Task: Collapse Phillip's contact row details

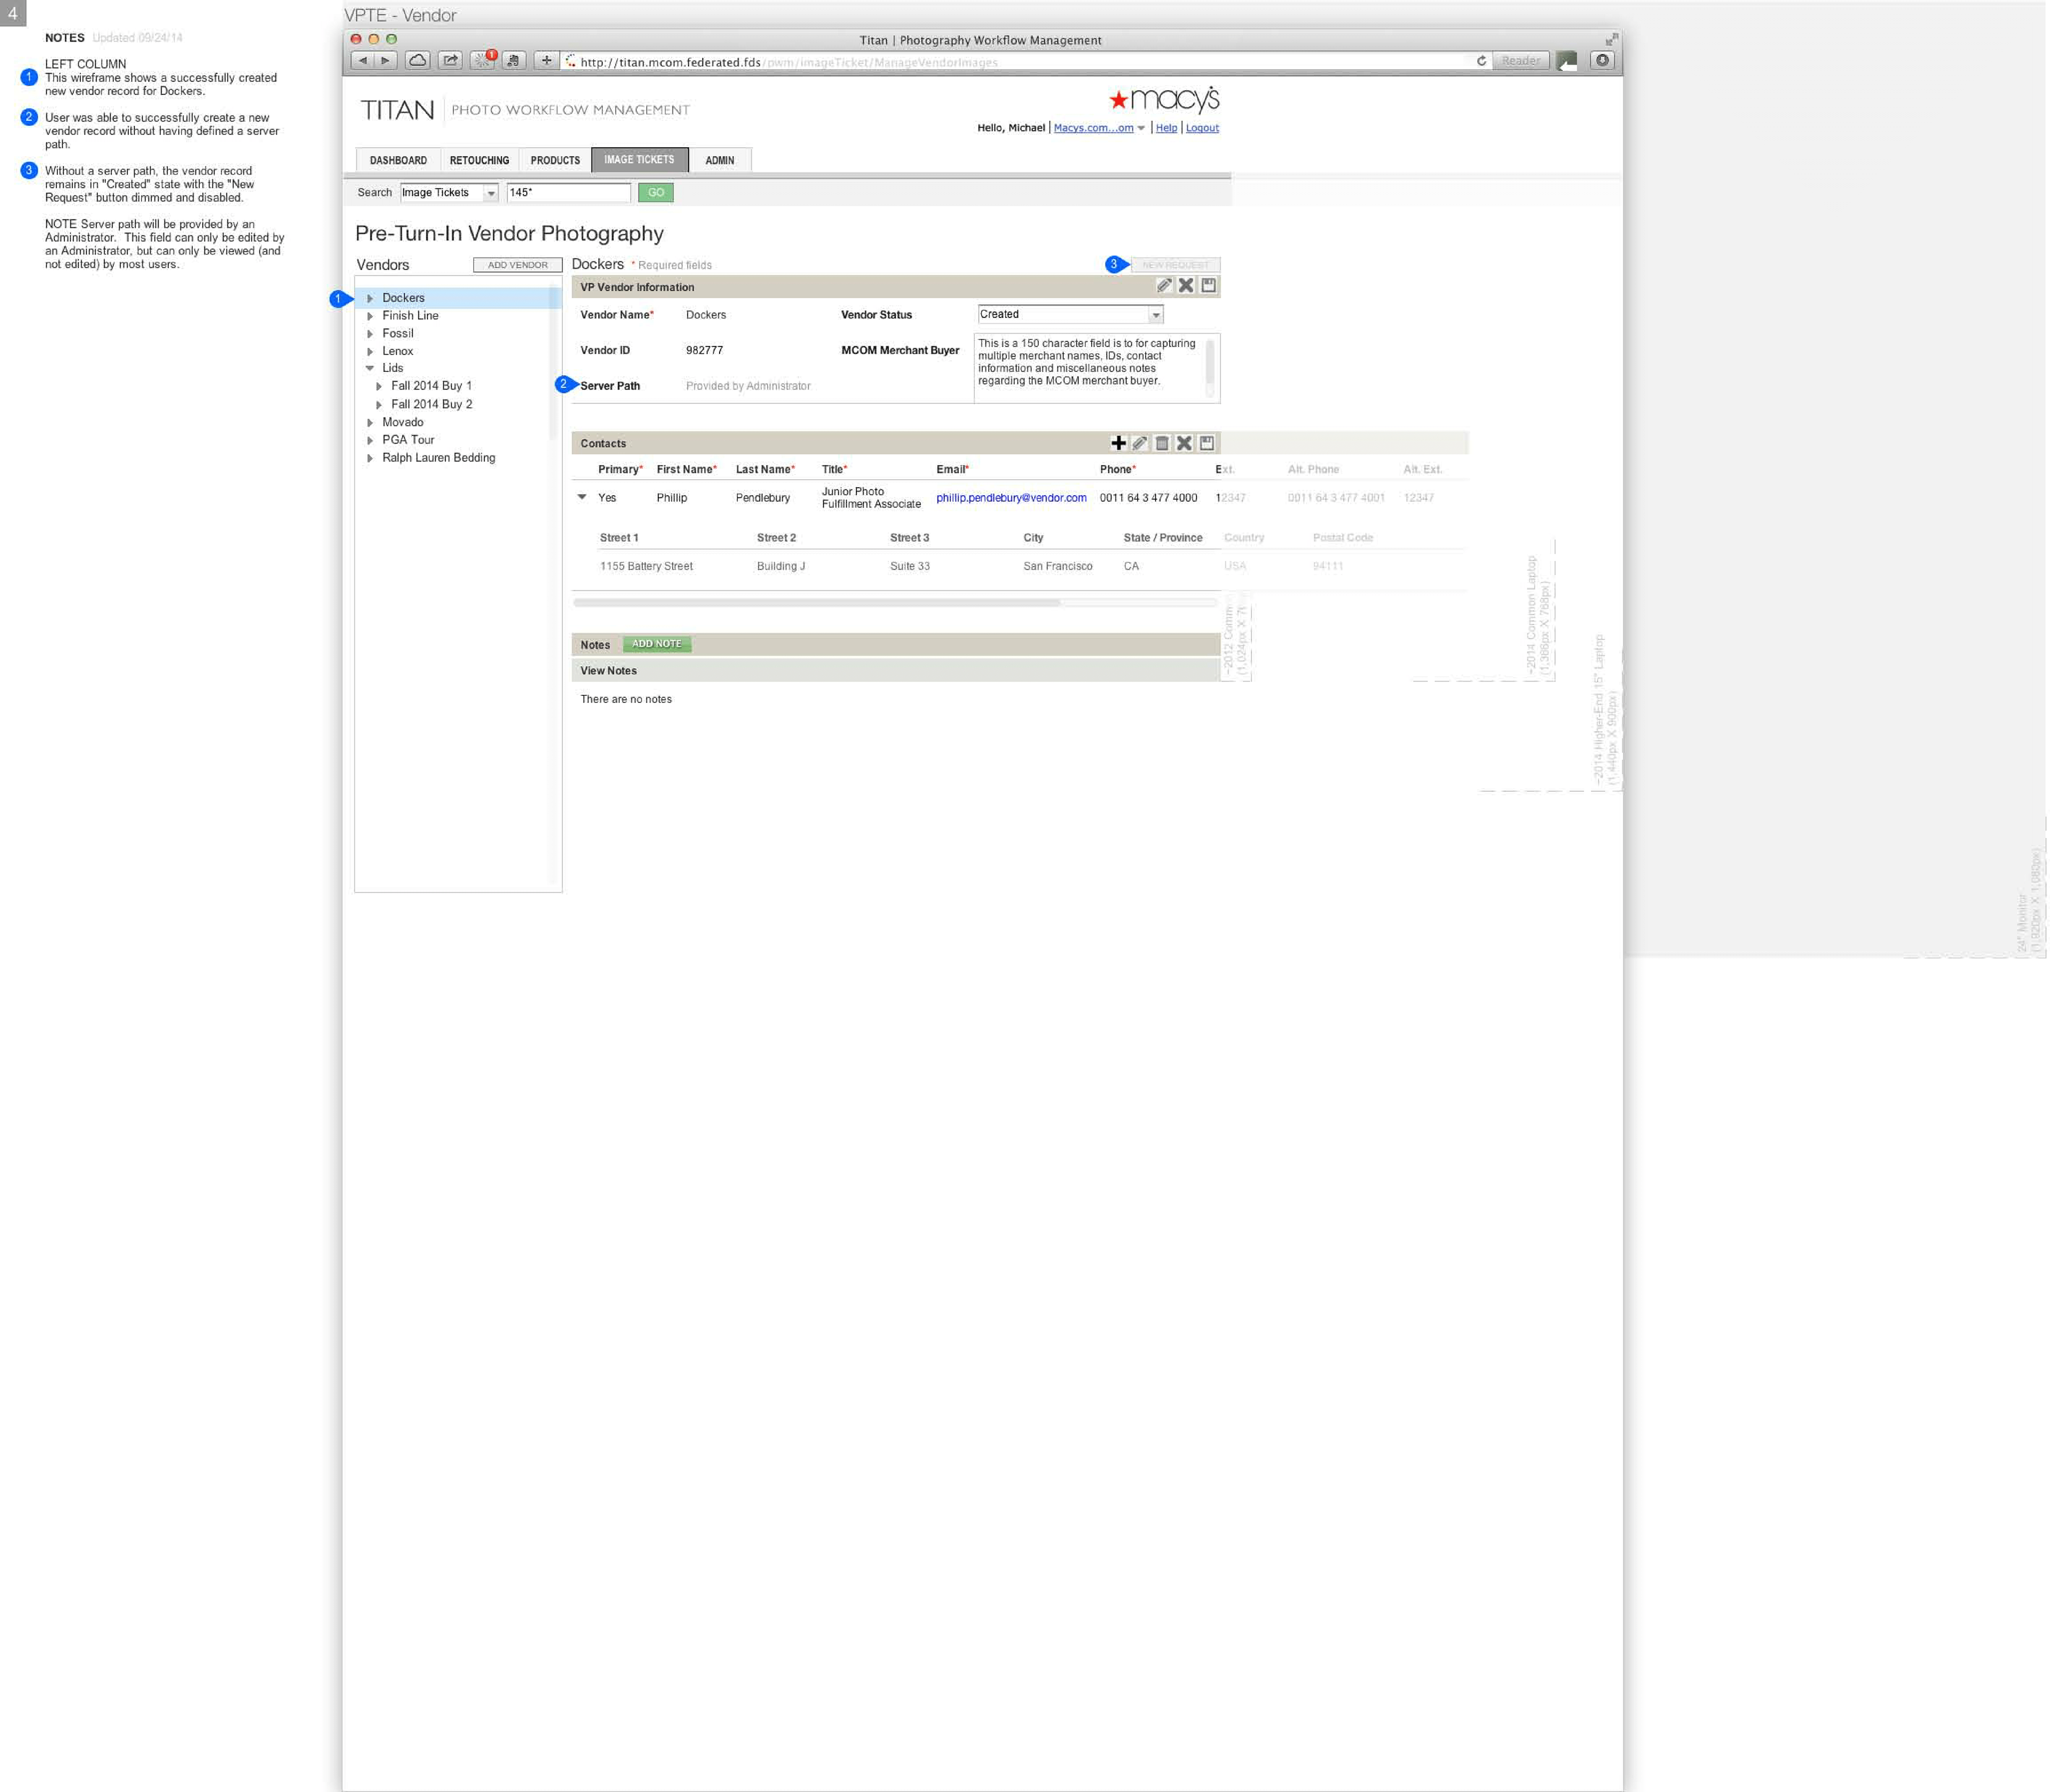Action: pos(582,497)
